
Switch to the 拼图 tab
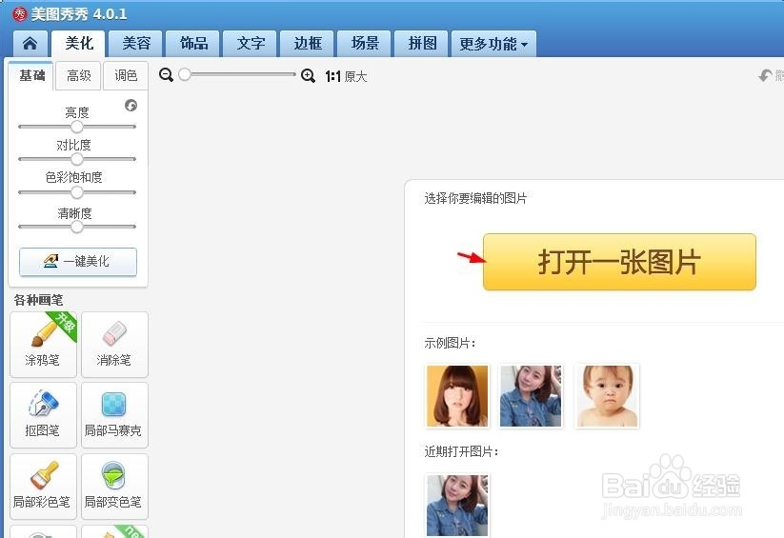tap(421, 44)
